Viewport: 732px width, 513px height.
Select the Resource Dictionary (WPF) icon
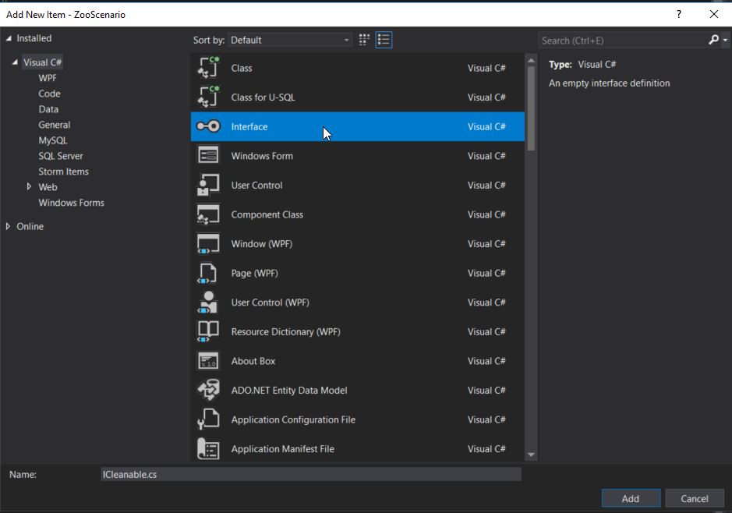click(x=208, y=332)
